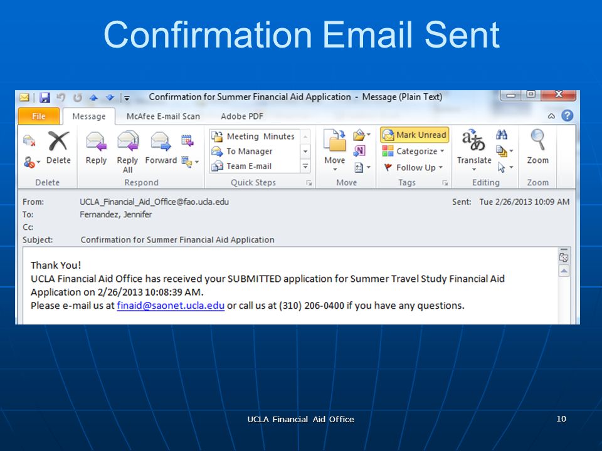Image resolution: width=602 pixels, height=451 pixels.
Task: Open the More respond actions dropdown
Action: pos(191,162)
